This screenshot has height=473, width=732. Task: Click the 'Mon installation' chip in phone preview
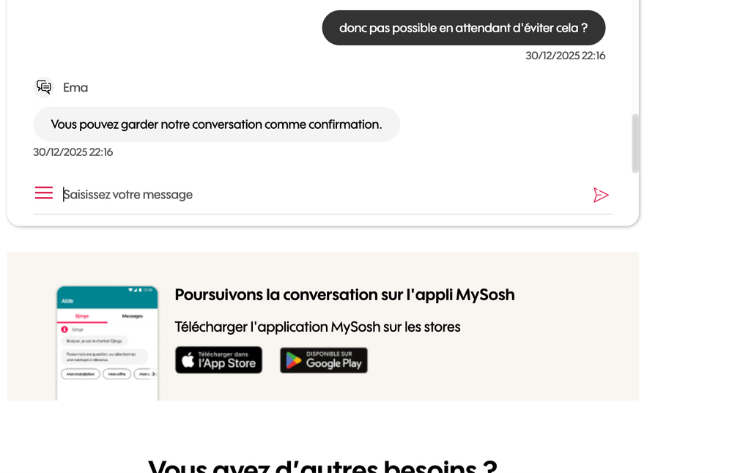pos(82,373)
